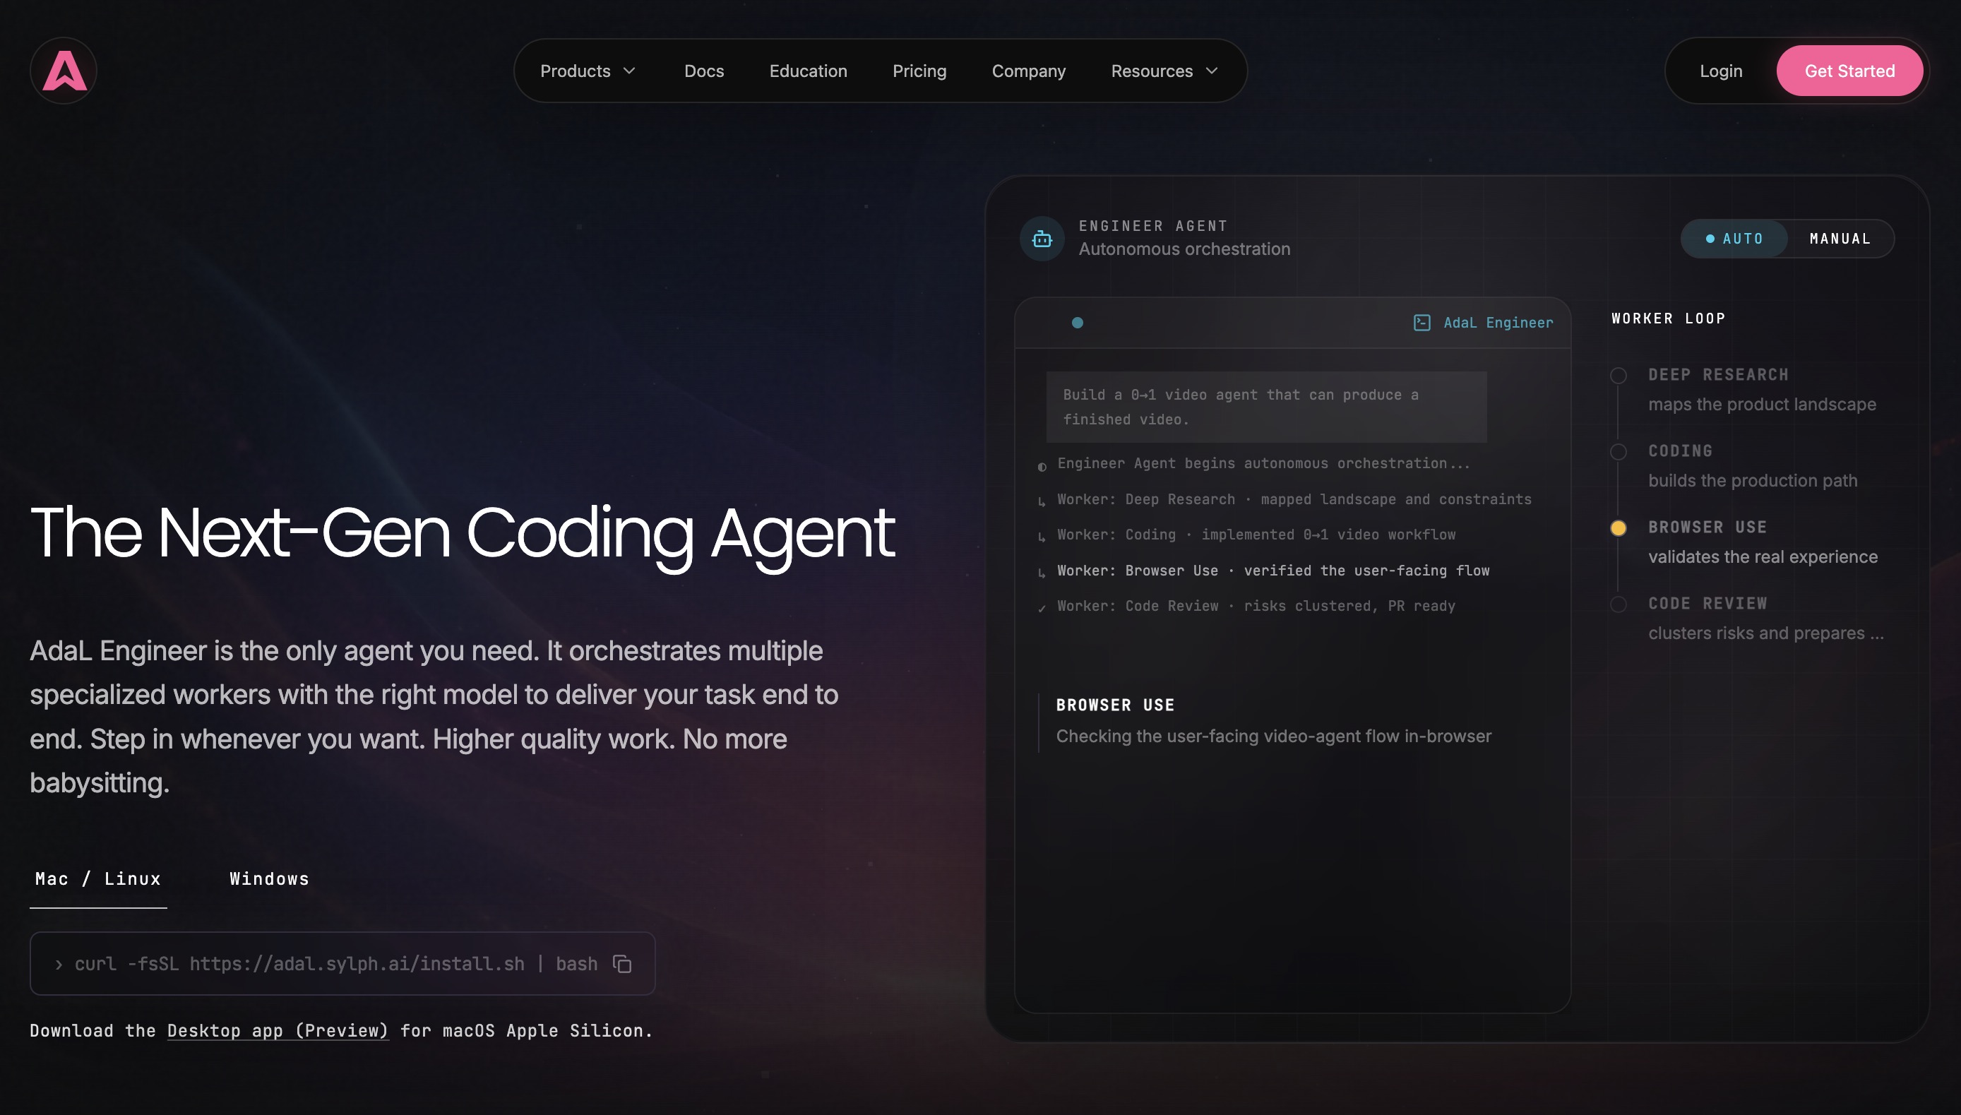This screenshot has height=1115, width=1961.
Task: Click the BROWSER USE worker loop label
Action: 1707,527
